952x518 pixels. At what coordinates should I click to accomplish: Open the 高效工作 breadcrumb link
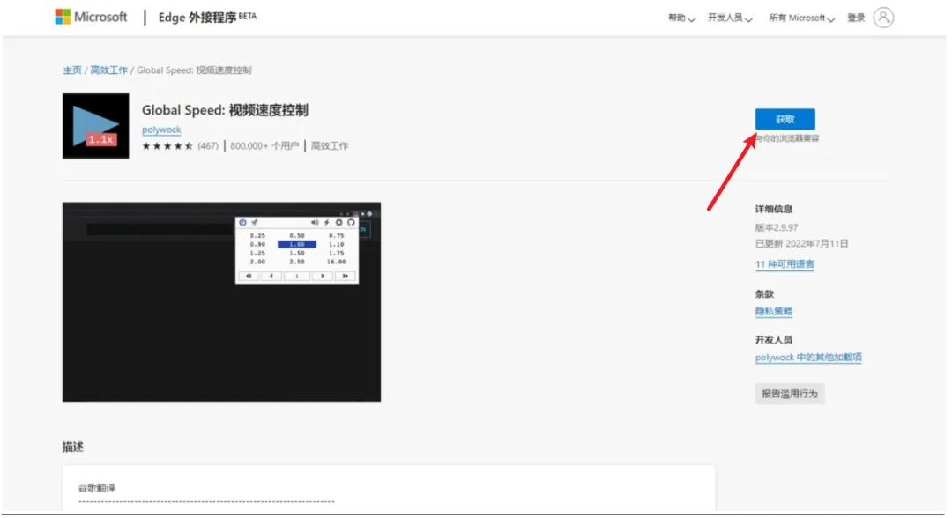109,70
